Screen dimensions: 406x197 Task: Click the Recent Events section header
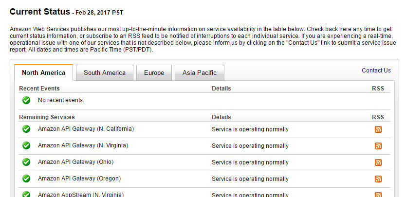click(39, 89)
